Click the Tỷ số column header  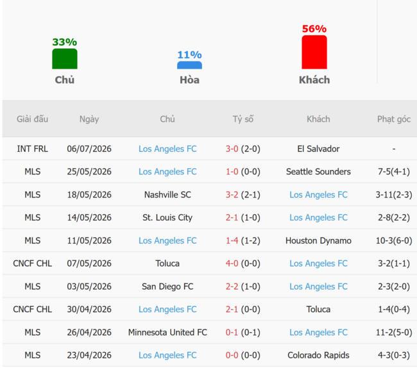[x=243, y=119]
